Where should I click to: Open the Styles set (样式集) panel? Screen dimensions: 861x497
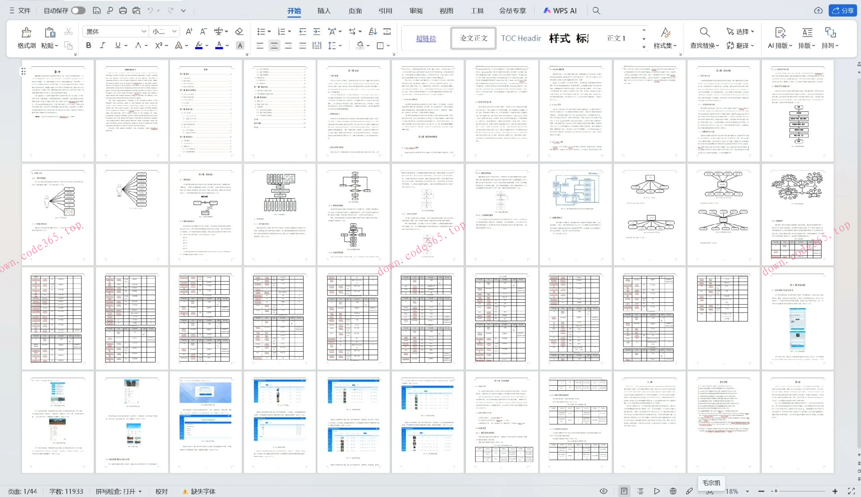pyautogui.click(x=665, y=38)
